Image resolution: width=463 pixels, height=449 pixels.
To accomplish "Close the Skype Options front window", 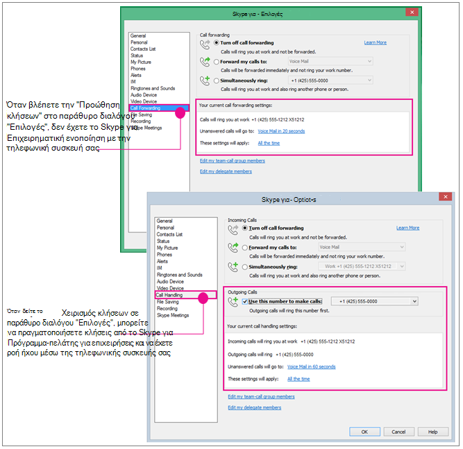I will [x=445, y=196].
